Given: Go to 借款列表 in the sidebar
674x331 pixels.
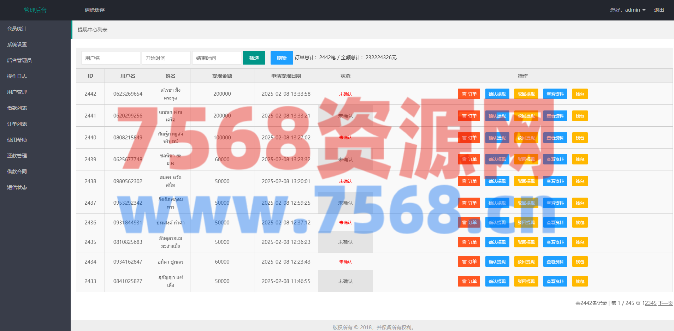Looking at the screenshot, I should 17,108.
